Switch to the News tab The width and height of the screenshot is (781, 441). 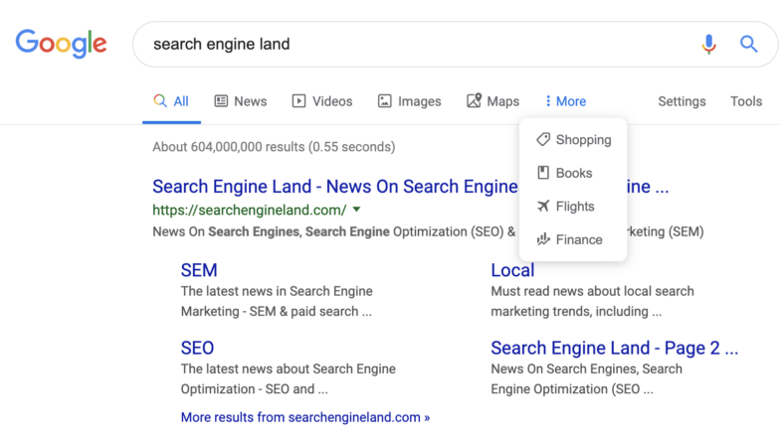[241, 101]
